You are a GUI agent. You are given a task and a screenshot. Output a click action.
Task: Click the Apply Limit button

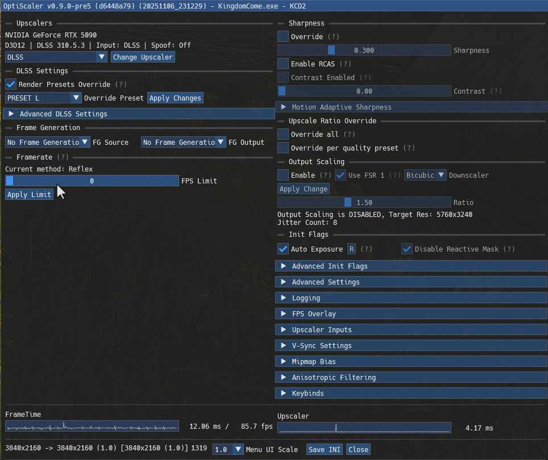point(30,194)
